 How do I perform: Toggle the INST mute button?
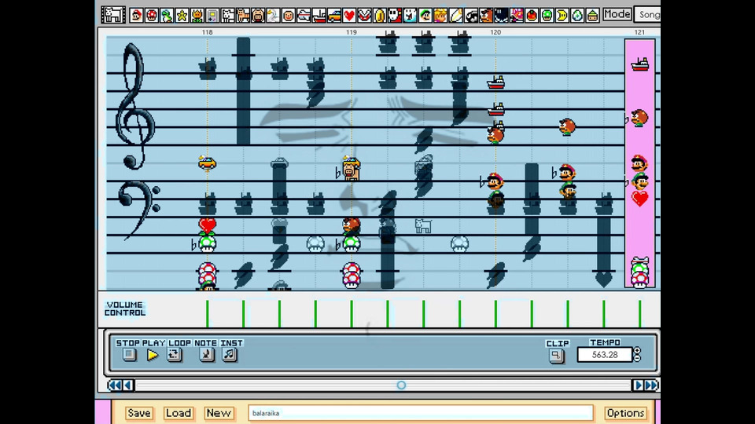pyautogui.click(x=230, y=355)
